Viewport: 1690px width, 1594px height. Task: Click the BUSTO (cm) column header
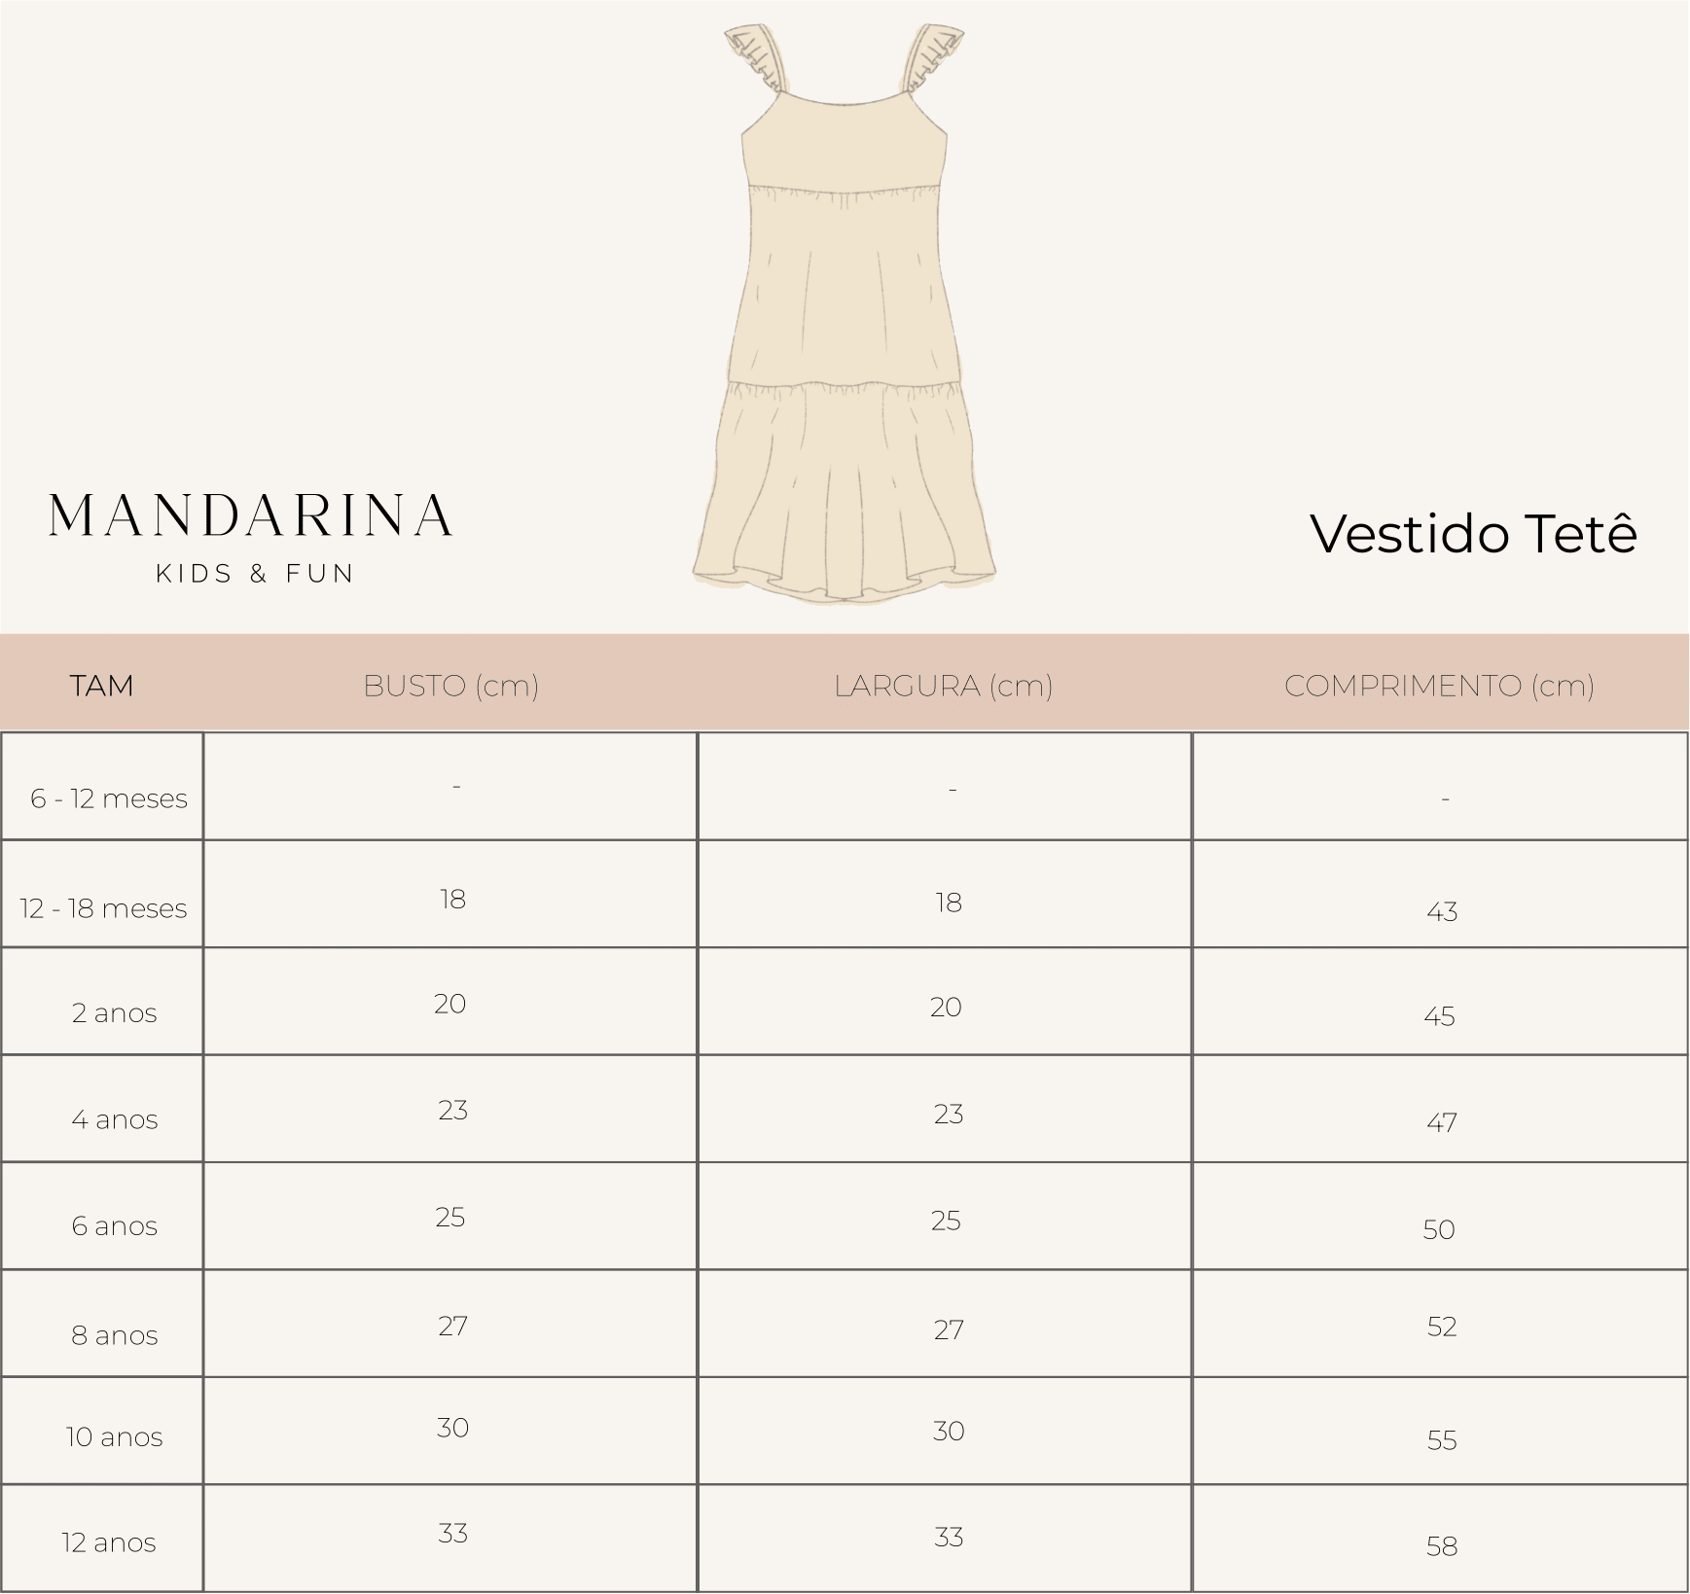tap(450, 686)
